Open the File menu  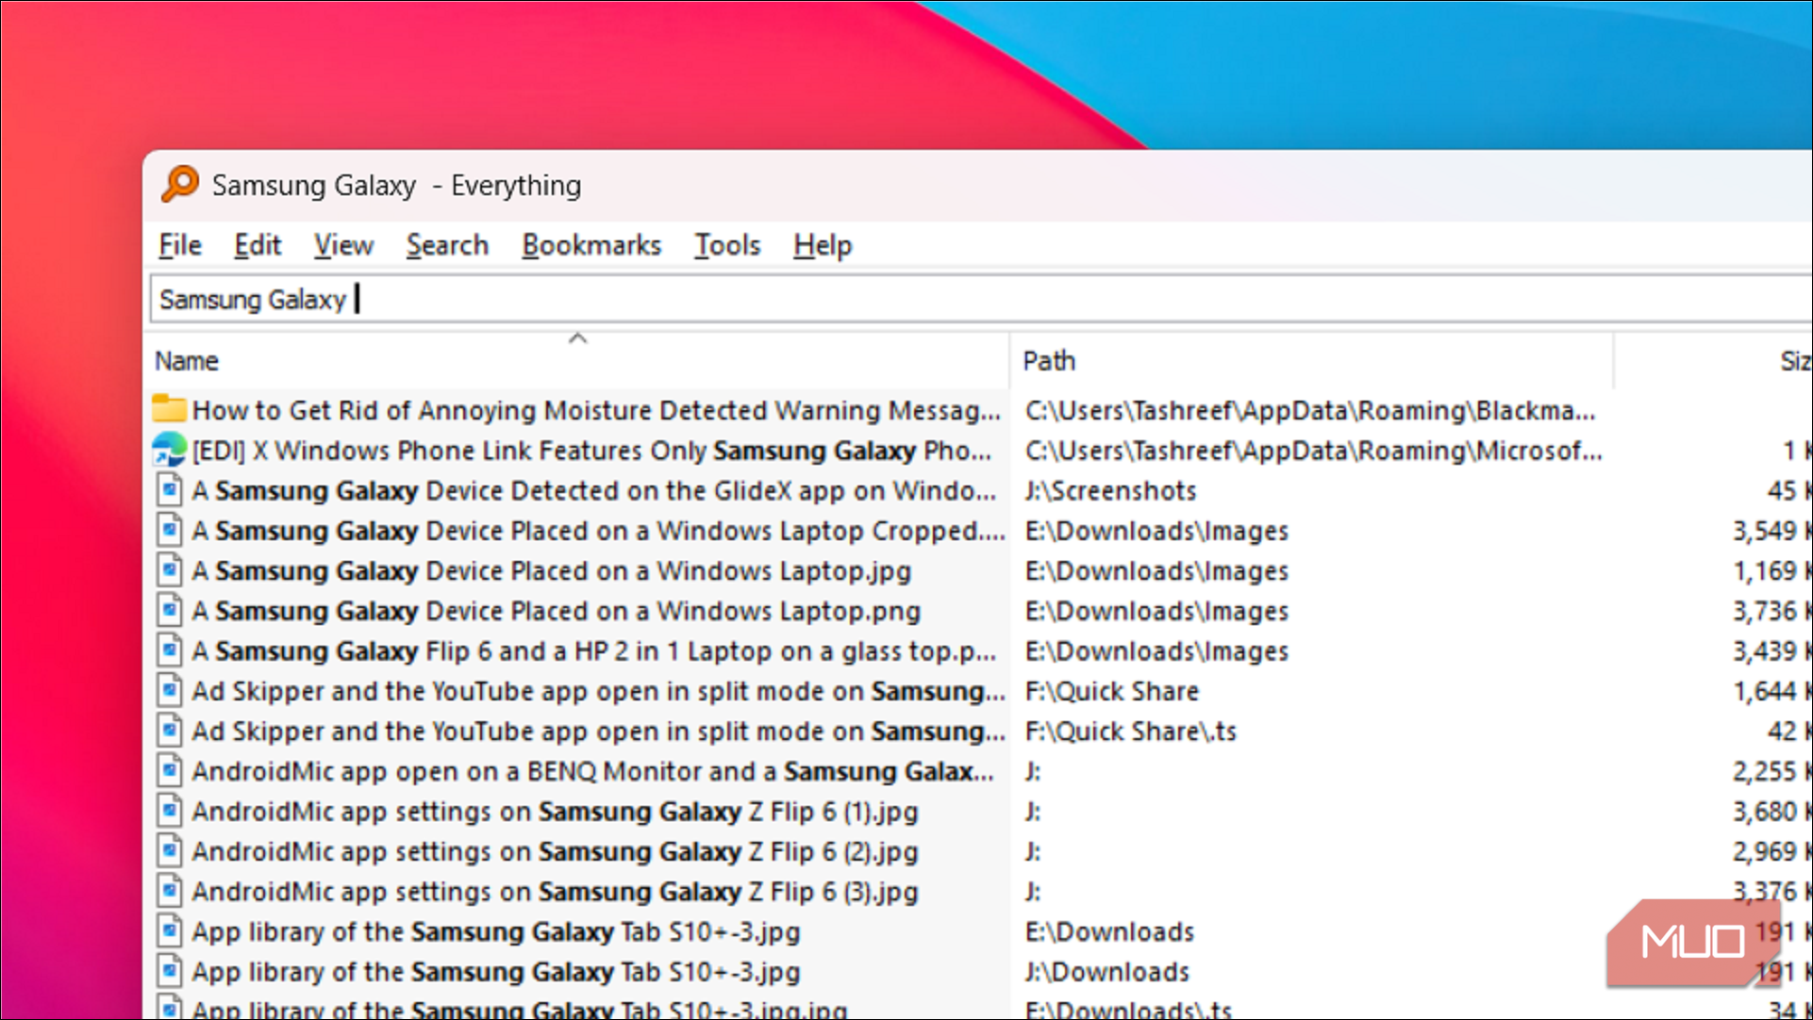(x=180, y=245)
